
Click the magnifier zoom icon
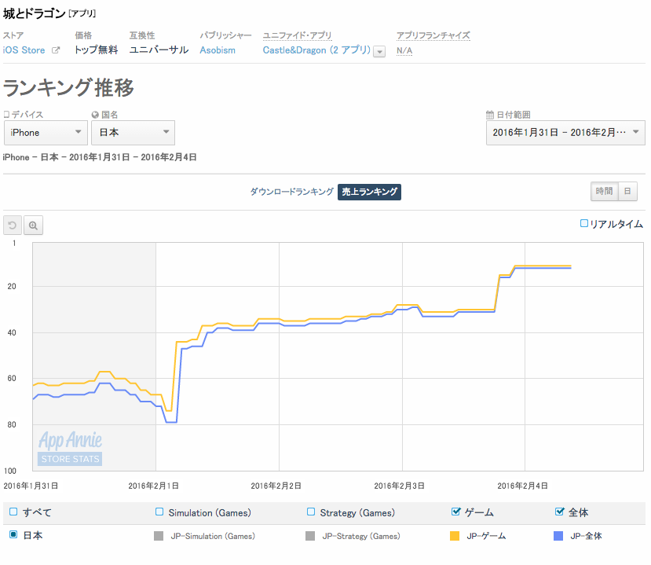[33, 226]
